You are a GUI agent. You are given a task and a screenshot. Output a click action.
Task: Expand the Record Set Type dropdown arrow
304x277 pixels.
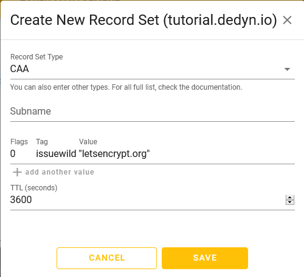point(287,69)
